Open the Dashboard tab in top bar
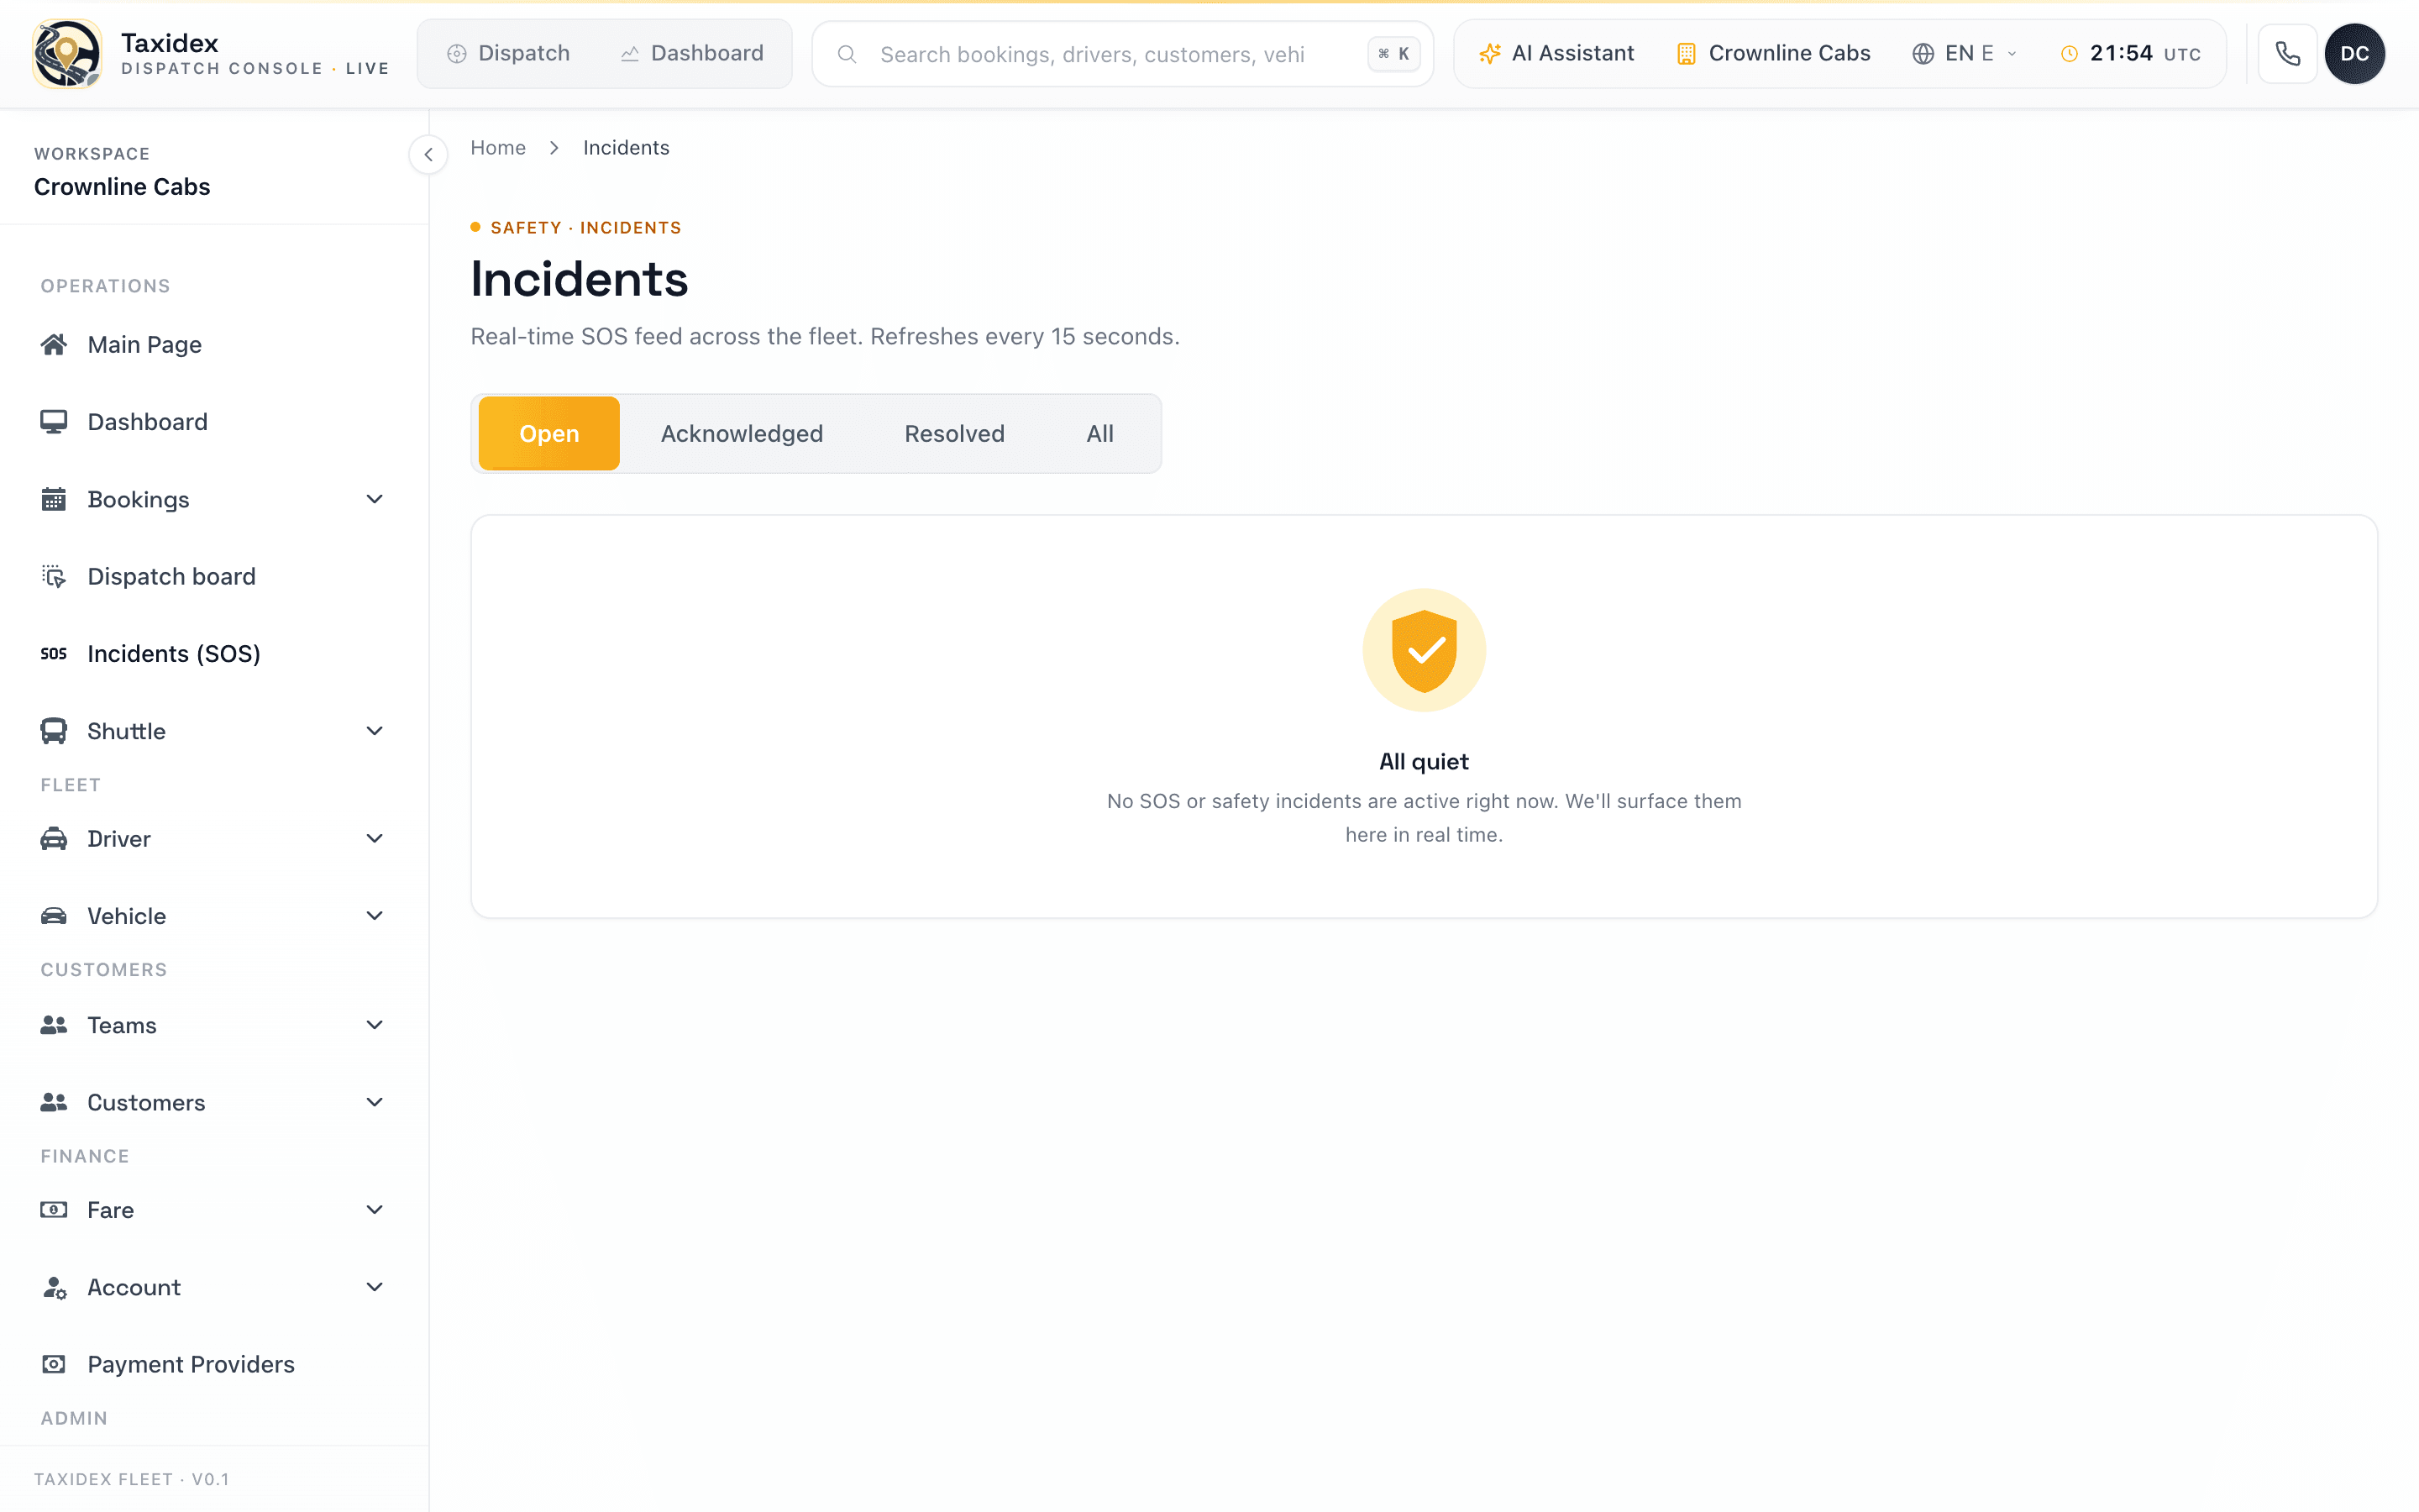The width and height of the screenshot is (2419, 1512). click(x=692, y=54)
